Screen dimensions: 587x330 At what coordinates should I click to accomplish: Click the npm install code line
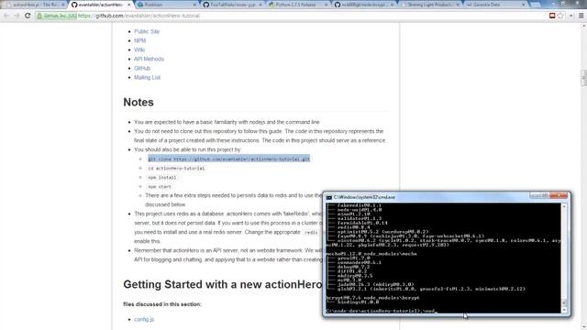(161, 177)
